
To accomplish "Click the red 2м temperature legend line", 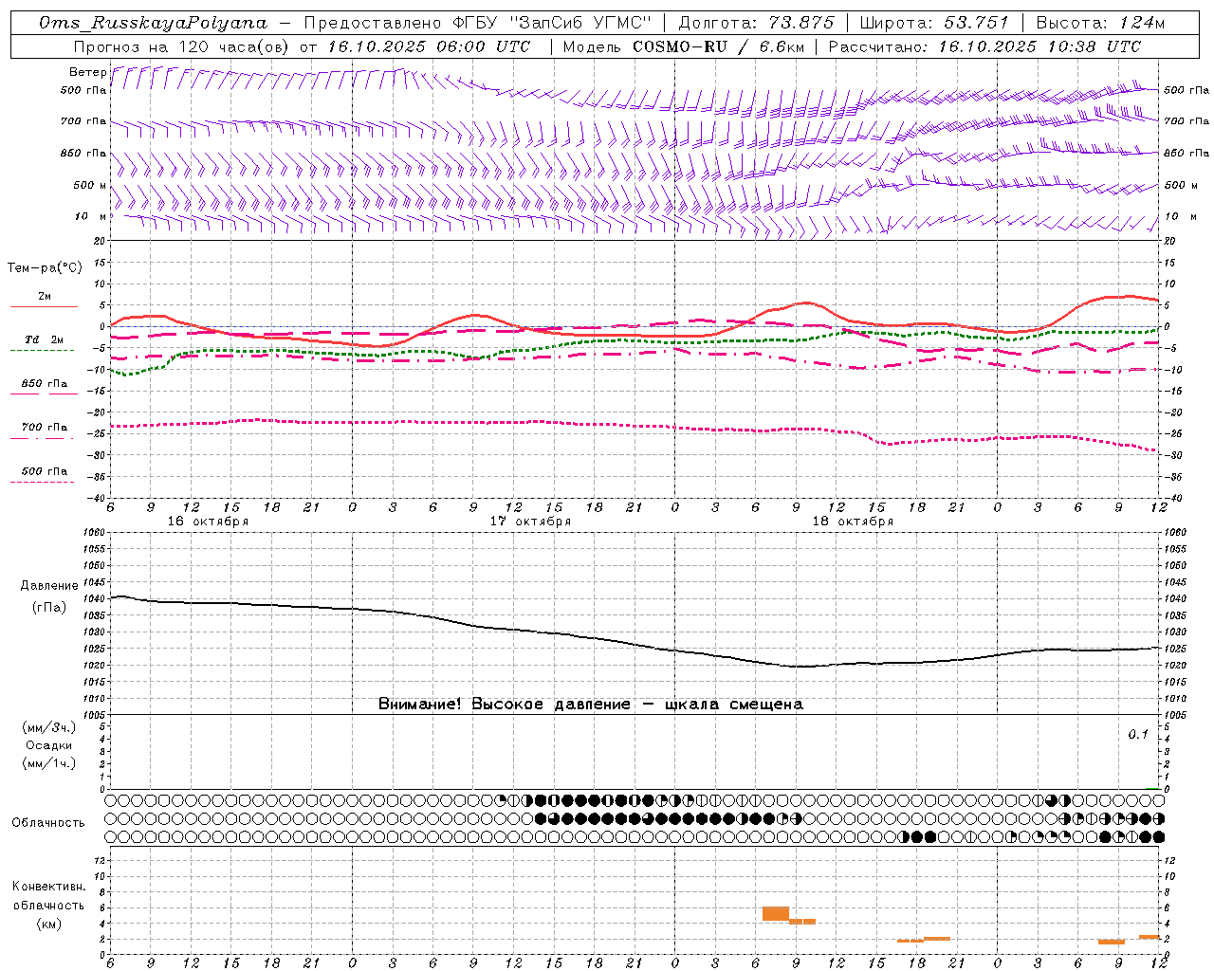I will coord(44,306).
